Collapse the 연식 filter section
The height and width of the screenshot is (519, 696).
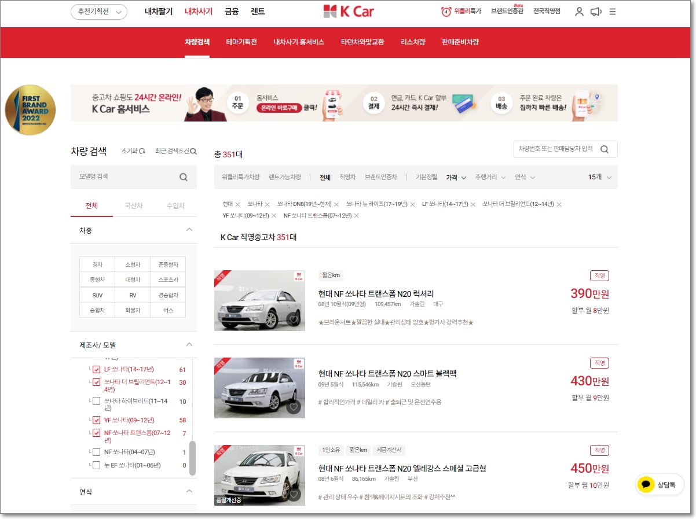click(189, 492)
